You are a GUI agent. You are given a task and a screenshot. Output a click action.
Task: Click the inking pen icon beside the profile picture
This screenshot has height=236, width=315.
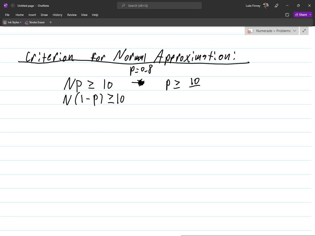(276, 5)
